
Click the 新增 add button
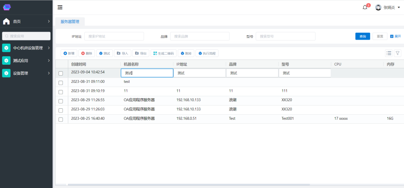(x=69, y=53)
